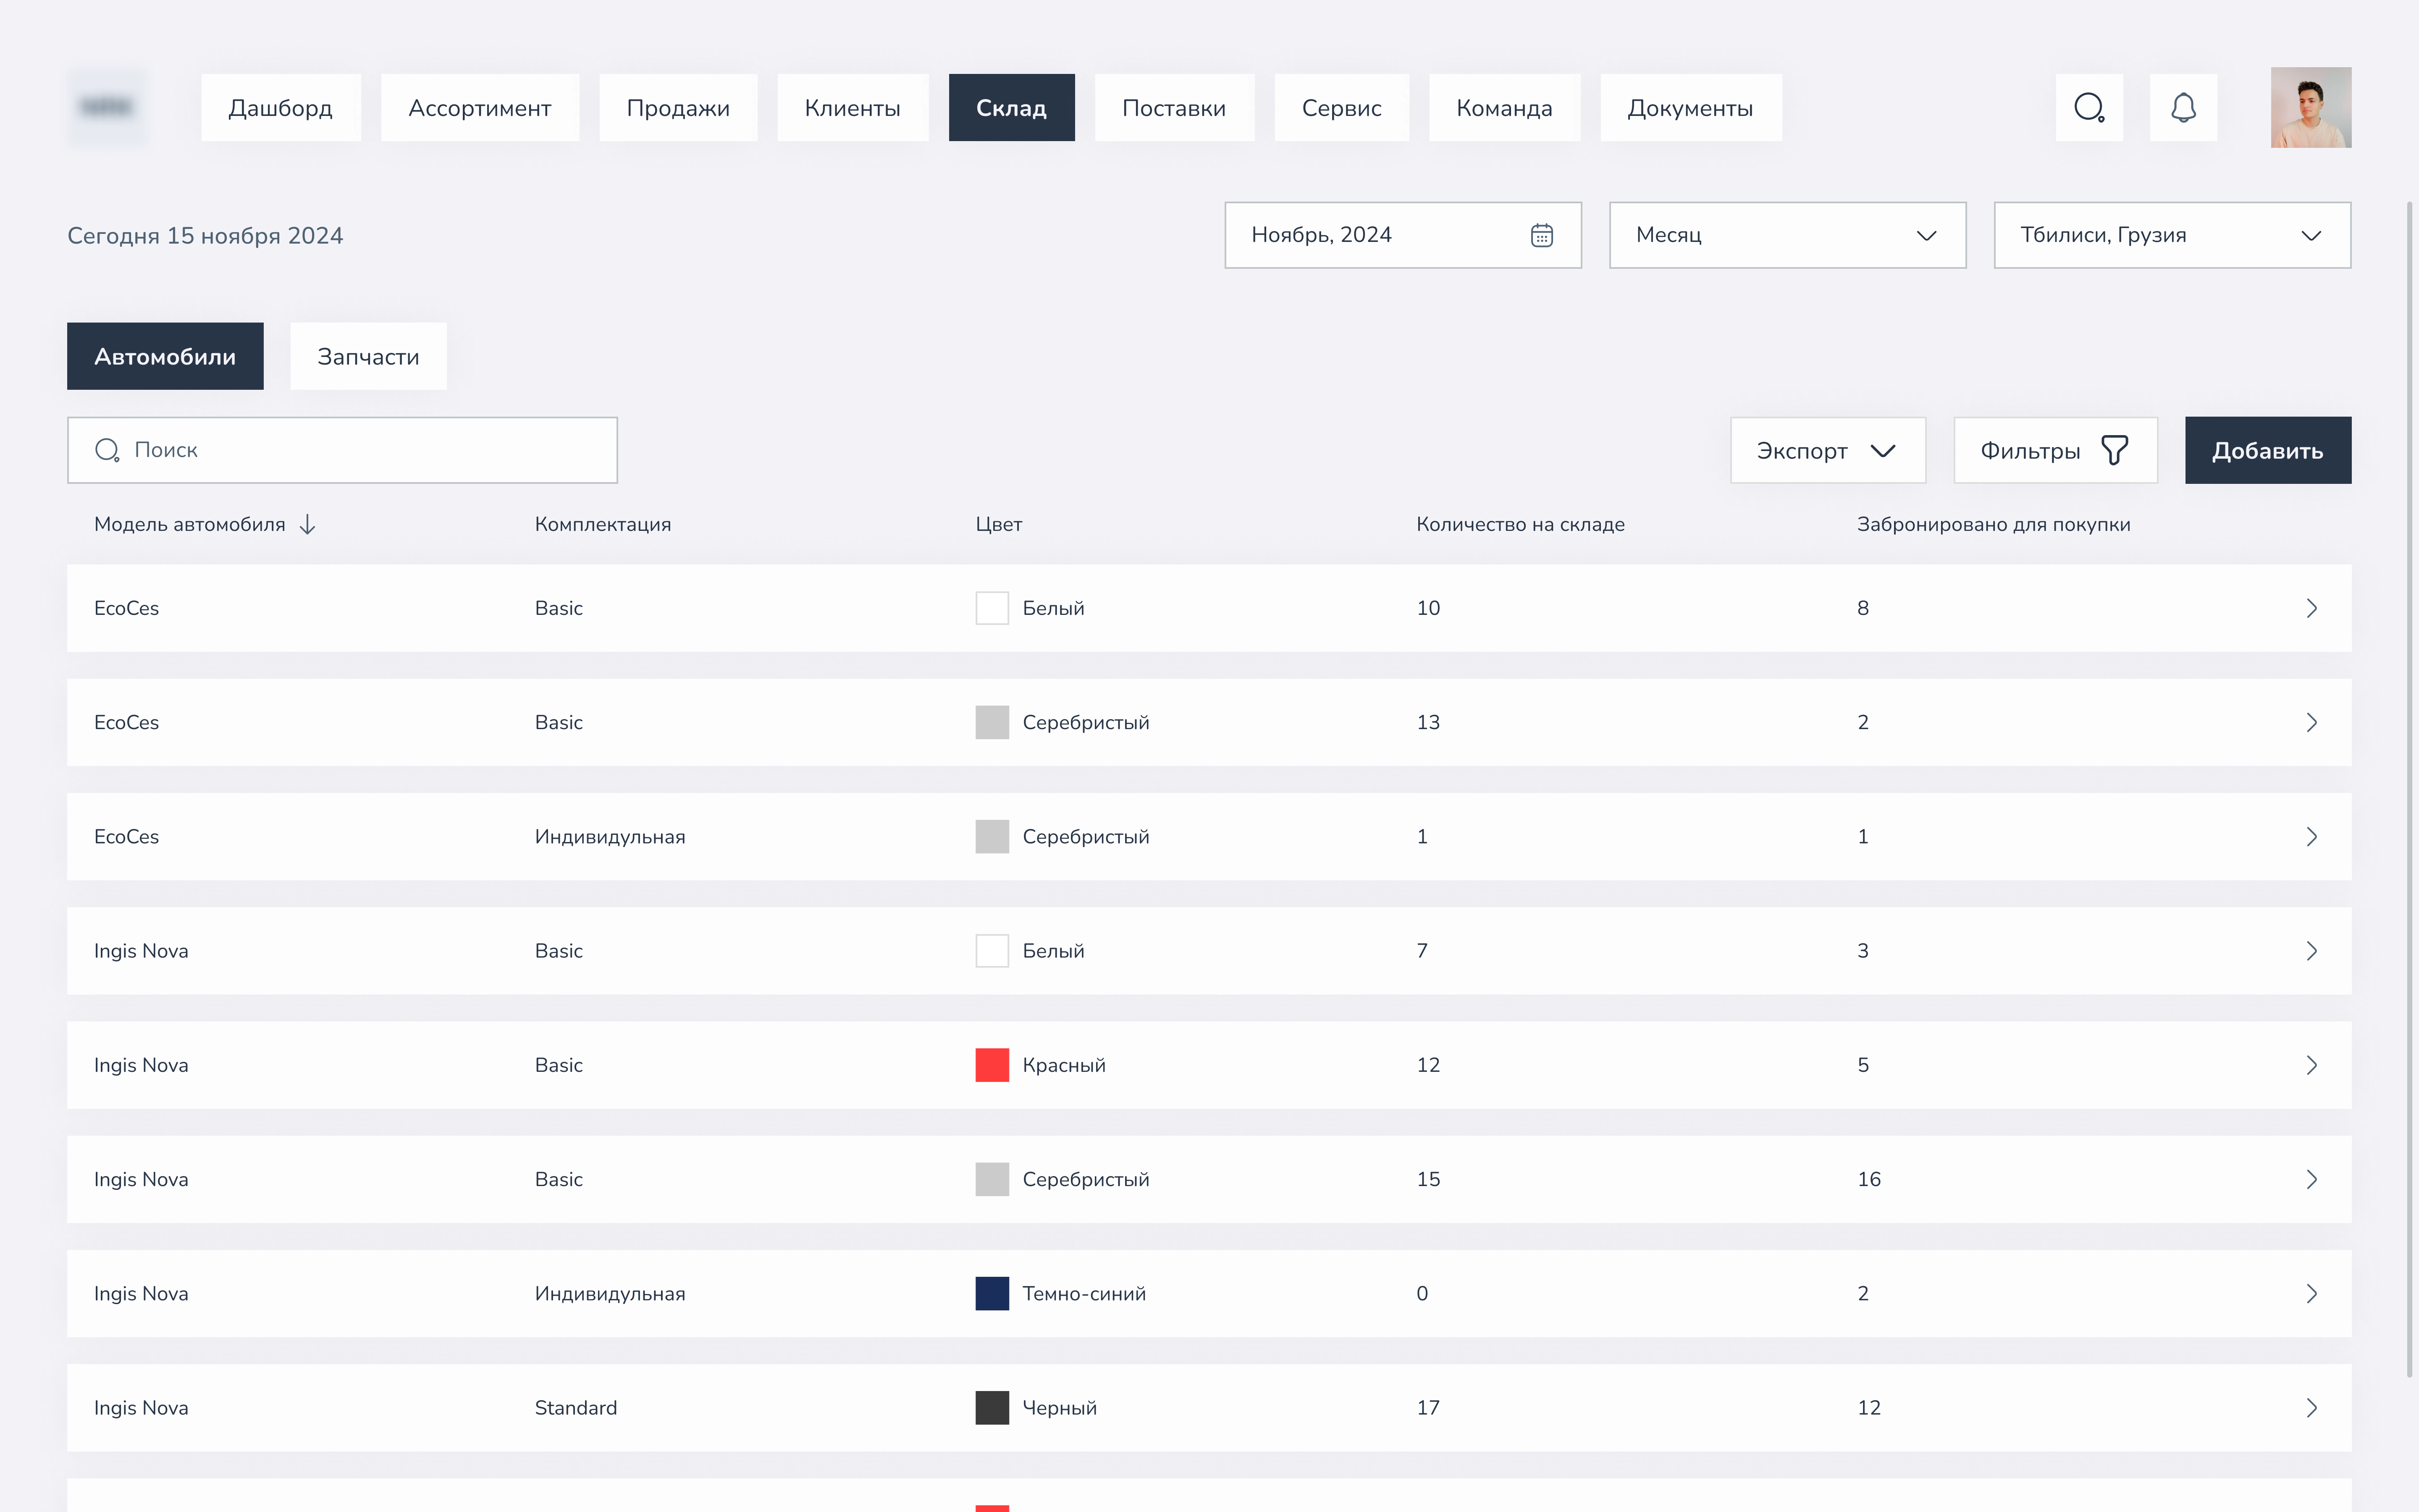Open notifications bell icon
Image resolution: width=2419 pixels, height=1512 pixels.
2183,107
